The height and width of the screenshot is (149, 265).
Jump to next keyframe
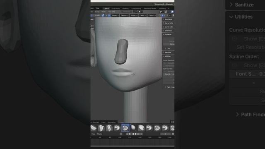click(138, 134)
